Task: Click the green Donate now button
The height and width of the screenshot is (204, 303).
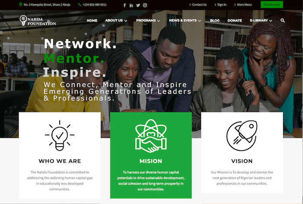Action: point(272,5)
